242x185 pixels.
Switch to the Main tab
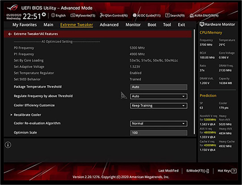48,25
